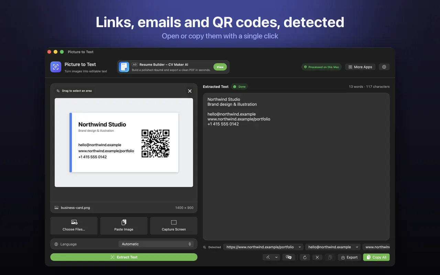This screenshot has width=440, height=275.
Task: Click the green Extract Text button
Action: (124, 257)
